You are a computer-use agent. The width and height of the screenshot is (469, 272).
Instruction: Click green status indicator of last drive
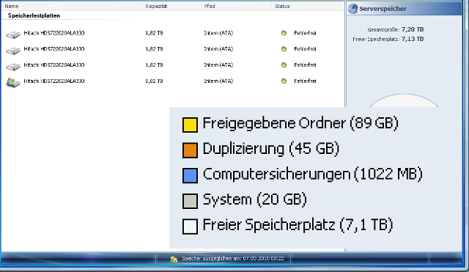click(284, 81)
